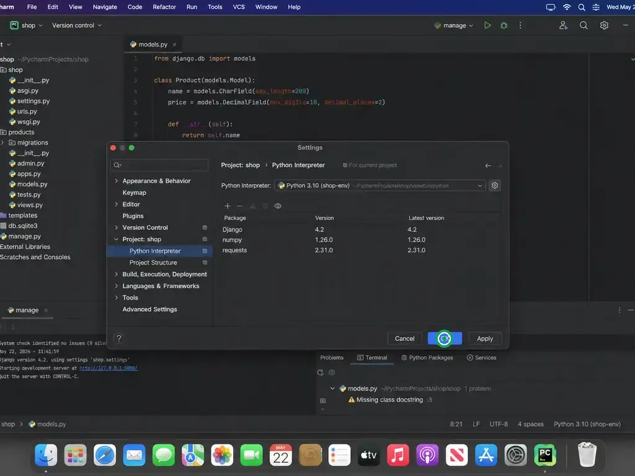The width and height of the screenshot is (635, 476).
Task: Select the Django package row
Action: pyautogui.click(x=362, y=229)
